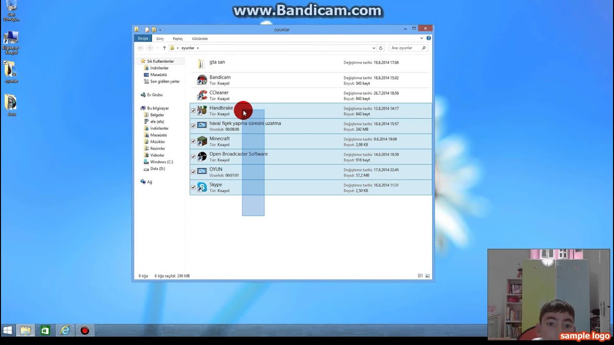Expand the arrow after oyunlar breadcrumb

click(x=198, y=48)
